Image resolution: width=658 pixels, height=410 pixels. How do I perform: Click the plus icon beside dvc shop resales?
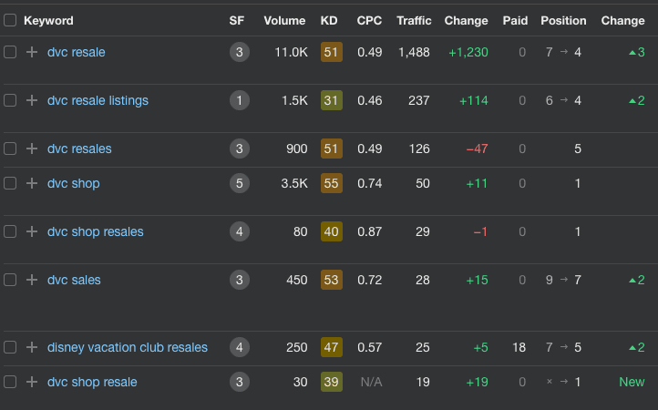[32, 232]
